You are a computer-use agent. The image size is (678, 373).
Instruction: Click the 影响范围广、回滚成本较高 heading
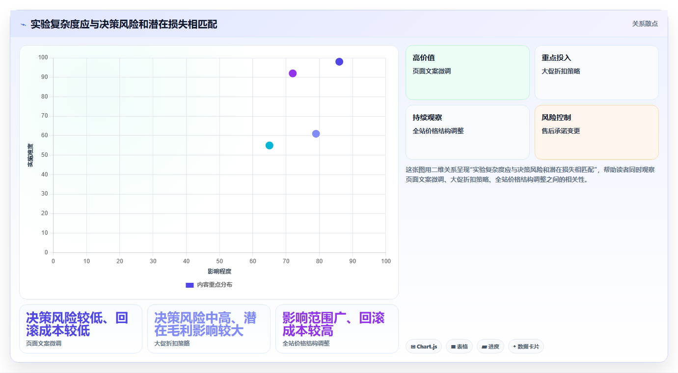click(x=333, y=324)
